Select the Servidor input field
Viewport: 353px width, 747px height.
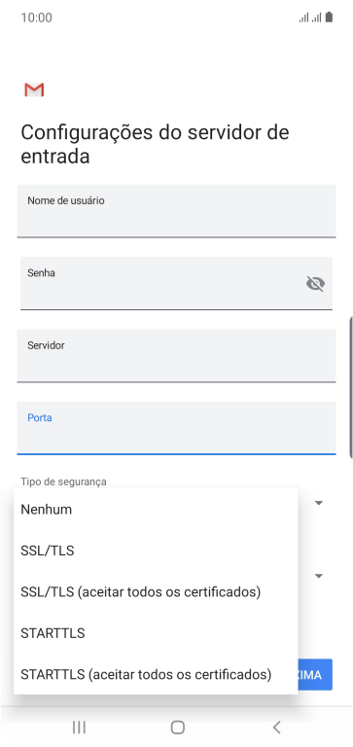point(176,356)
